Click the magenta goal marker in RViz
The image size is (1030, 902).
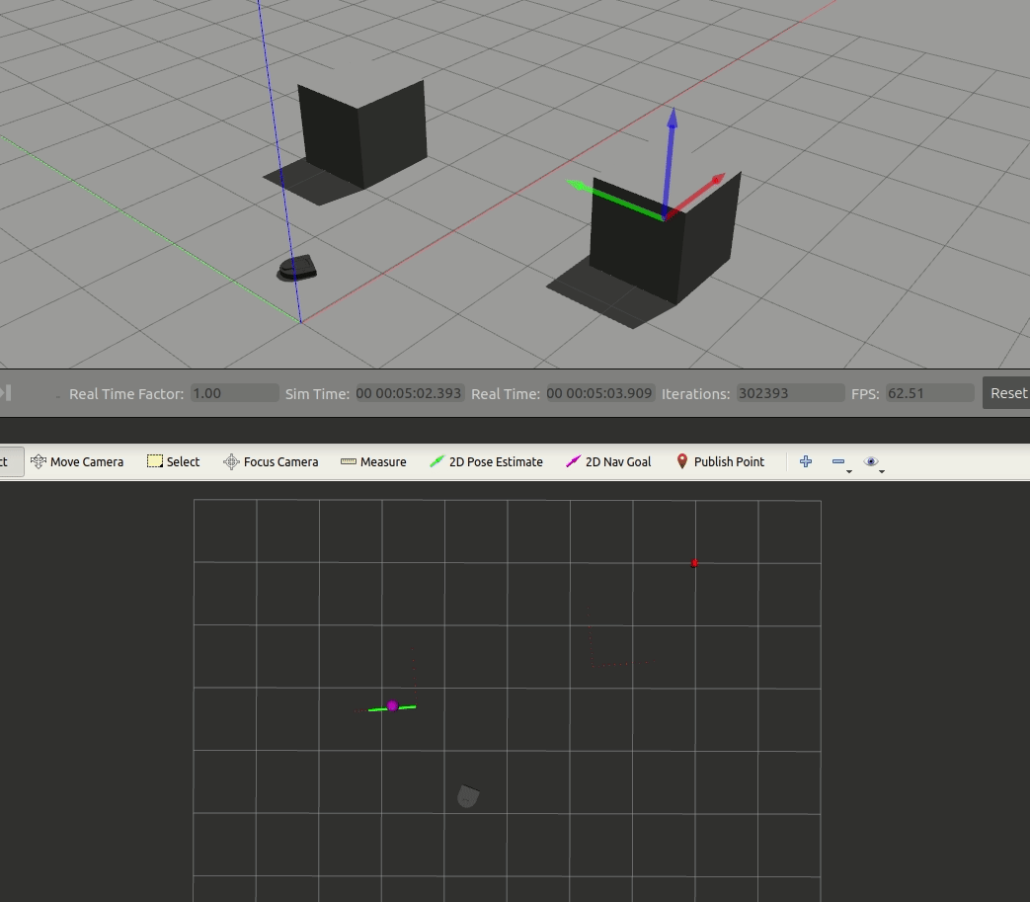(392, 705)
